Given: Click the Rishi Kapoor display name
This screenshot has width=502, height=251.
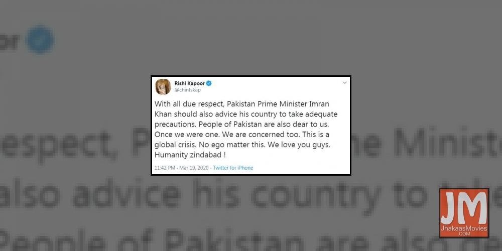Looking at the screenshot, I should [x=190, y=83].
